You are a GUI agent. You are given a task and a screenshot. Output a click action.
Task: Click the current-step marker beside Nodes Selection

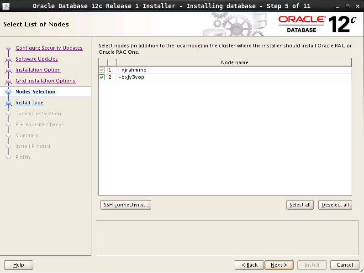coord(8,92)
